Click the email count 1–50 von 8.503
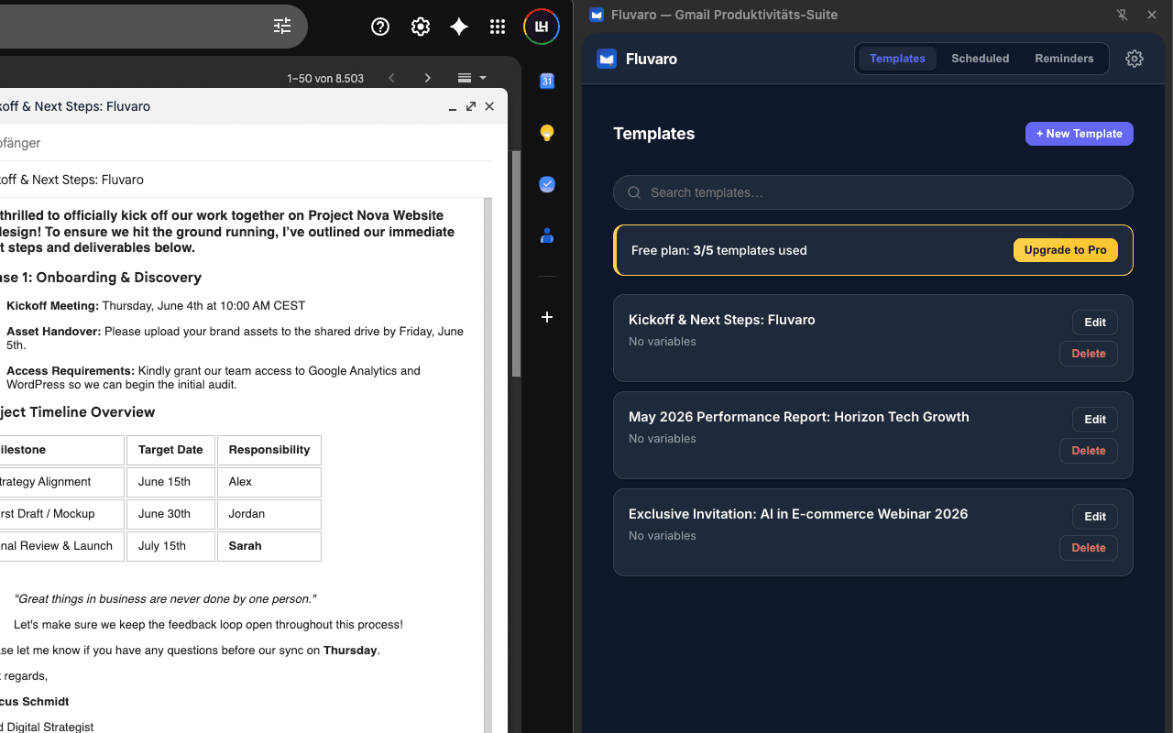Viewport: 1173px width, 733px height. (x=325, y=79)
